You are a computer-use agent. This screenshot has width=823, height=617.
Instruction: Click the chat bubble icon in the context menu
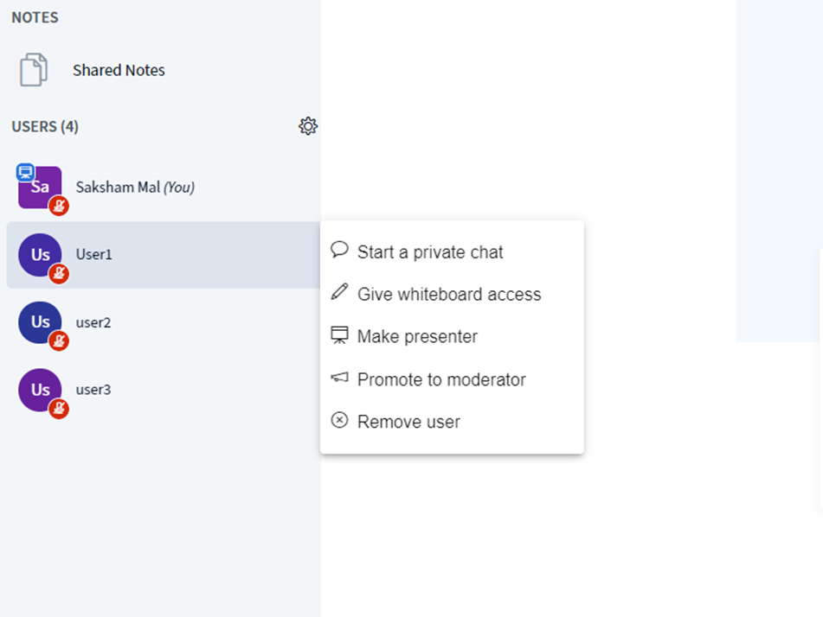(x=339, y=249)
